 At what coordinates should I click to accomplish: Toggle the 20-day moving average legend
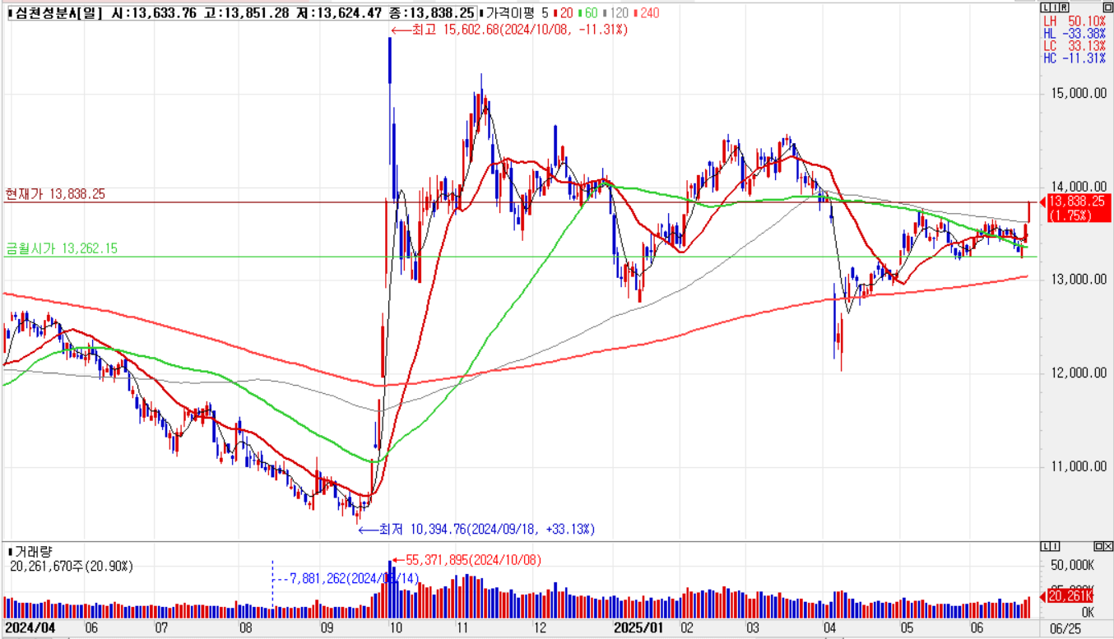[x=564, y=13]
